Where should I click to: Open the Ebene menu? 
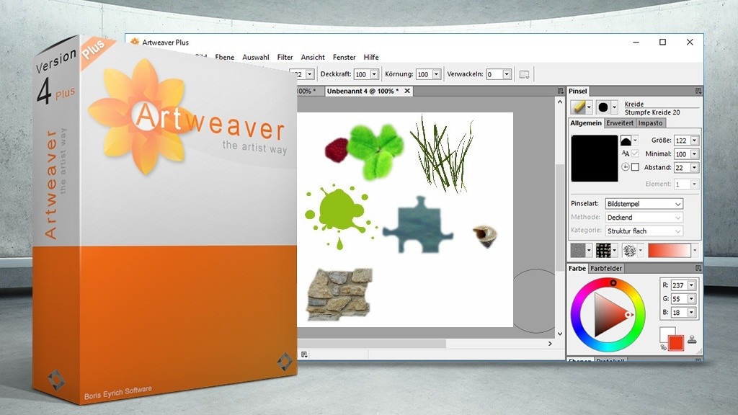tap(225, 57)
